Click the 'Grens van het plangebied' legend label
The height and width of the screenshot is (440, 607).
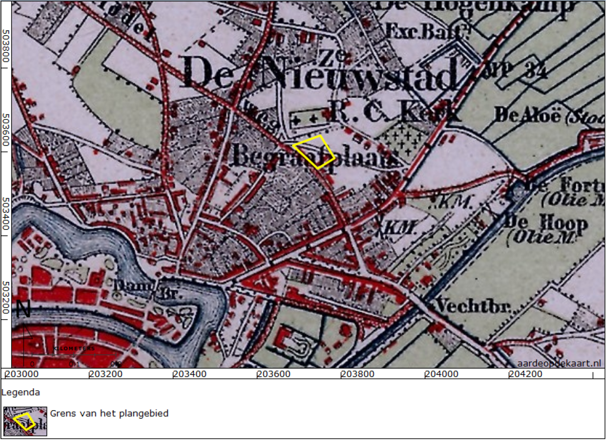pos(109,414)
